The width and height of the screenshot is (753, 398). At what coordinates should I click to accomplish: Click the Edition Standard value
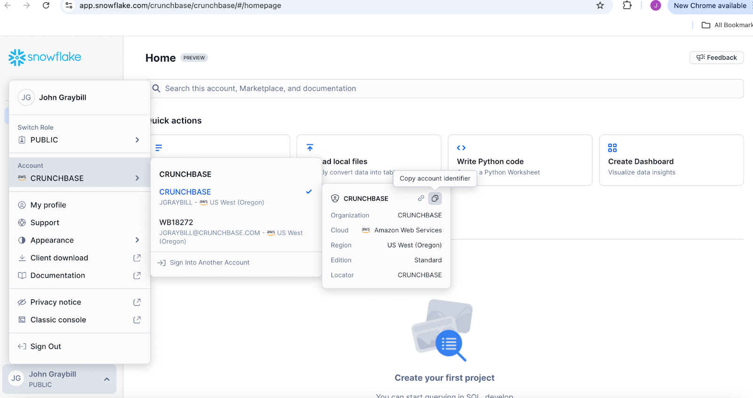[x=428, y=260]
